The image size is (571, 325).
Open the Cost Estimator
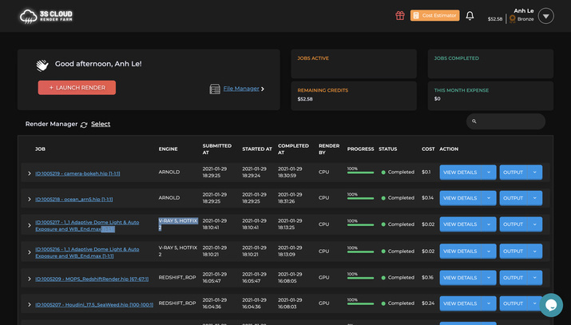pyautogui.click(x=434, y=15)
